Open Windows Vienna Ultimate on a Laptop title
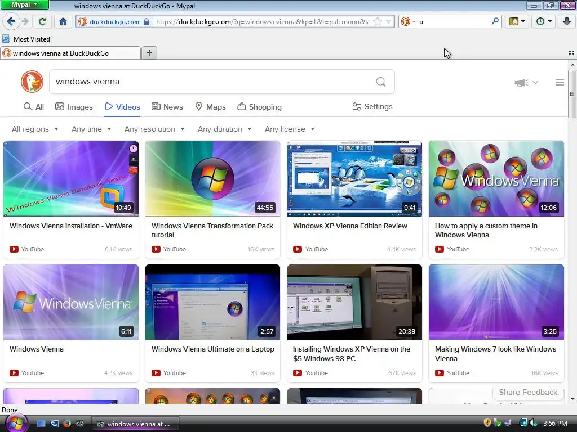The height and width of the screenshot is (432, 577). pos(212,349)
